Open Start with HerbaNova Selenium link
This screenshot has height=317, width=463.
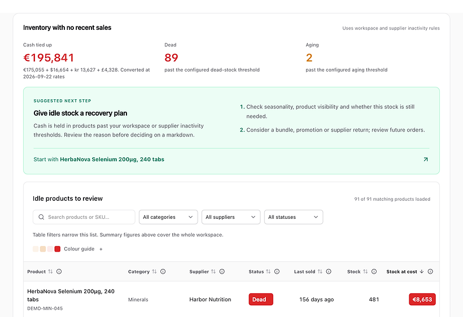[99, 160]
